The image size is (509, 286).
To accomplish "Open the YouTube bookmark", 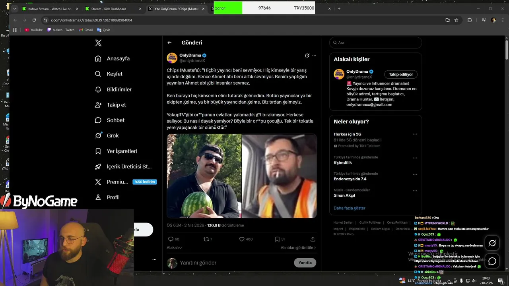I will [34, 30].
